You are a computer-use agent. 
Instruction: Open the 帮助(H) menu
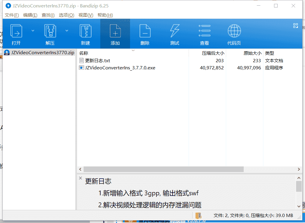pyautogui.click(x=105, y=15)
